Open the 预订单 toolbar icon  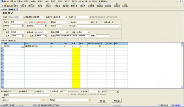pyautogui.click(x=40, y=5)
